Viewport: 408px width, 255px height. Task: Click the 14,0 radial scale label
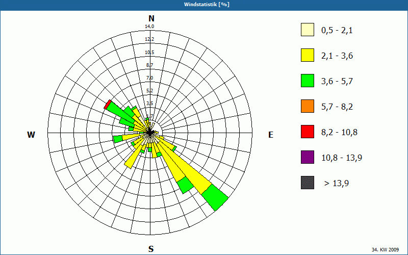[149, 27]
